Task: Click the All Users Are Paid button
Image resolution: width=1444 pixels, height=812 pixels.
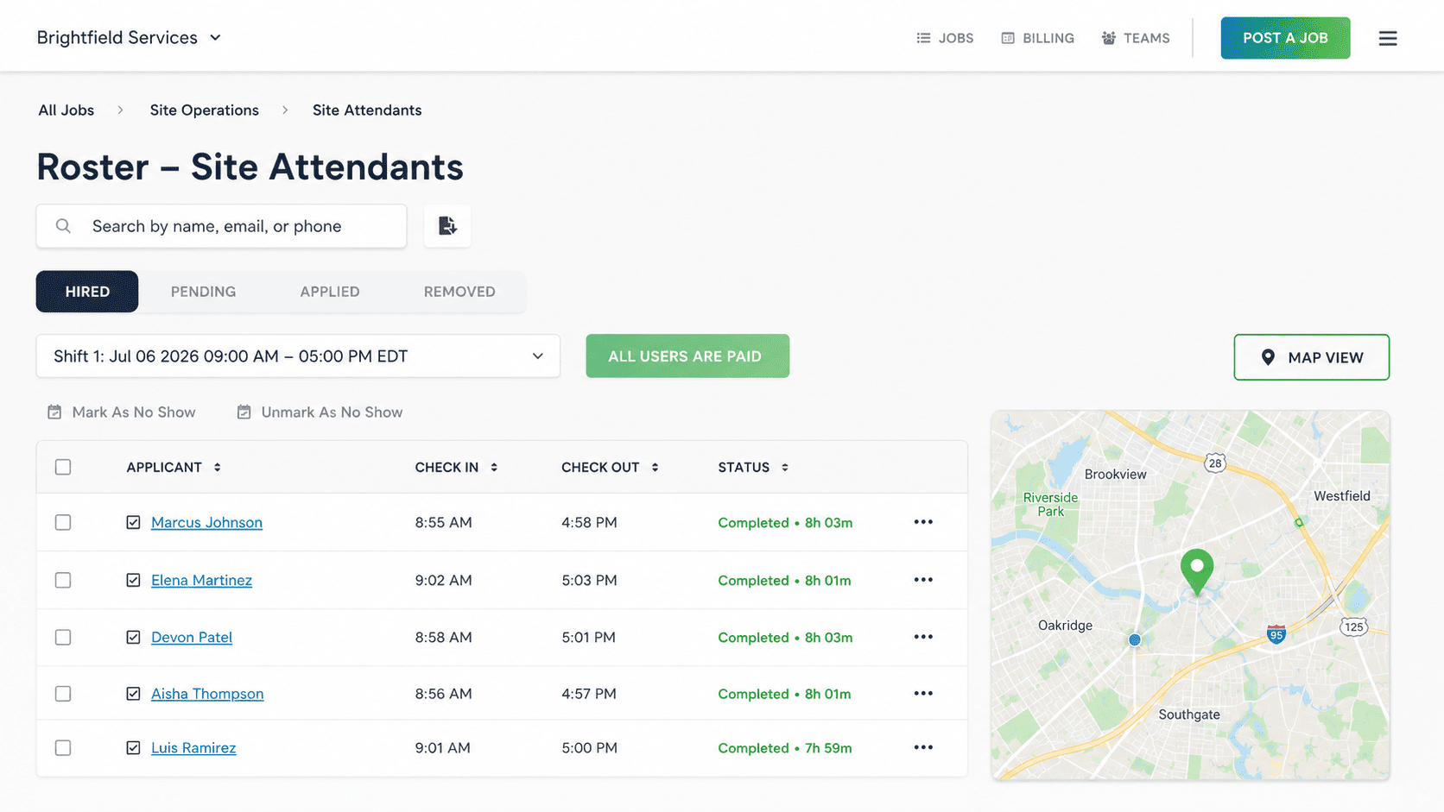Action: click(687, 356)
